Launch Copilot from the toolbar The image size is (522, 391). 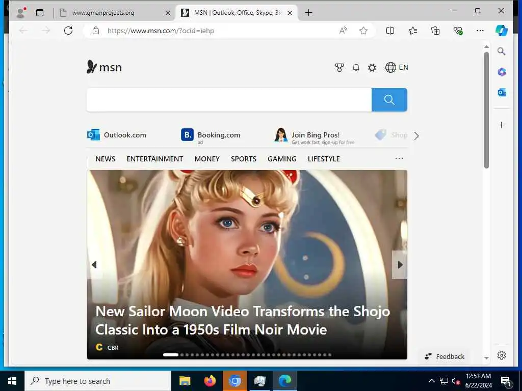pyautogui.click(x=502, y=31)
